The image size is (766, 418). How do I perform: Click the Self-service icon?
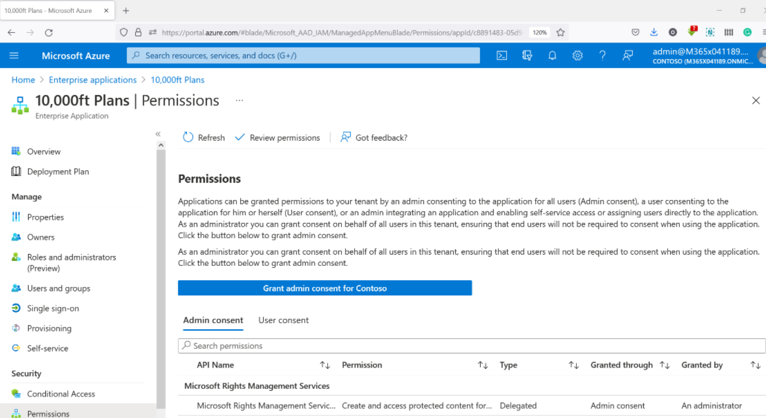pos(16,348)
